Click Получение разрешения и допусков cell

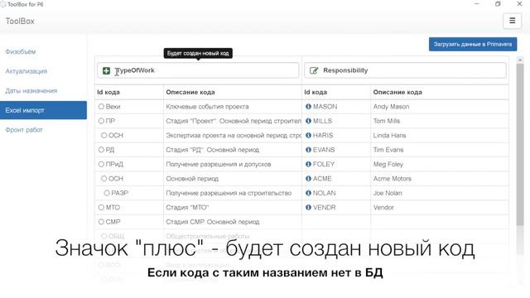(x=233, y=164)
